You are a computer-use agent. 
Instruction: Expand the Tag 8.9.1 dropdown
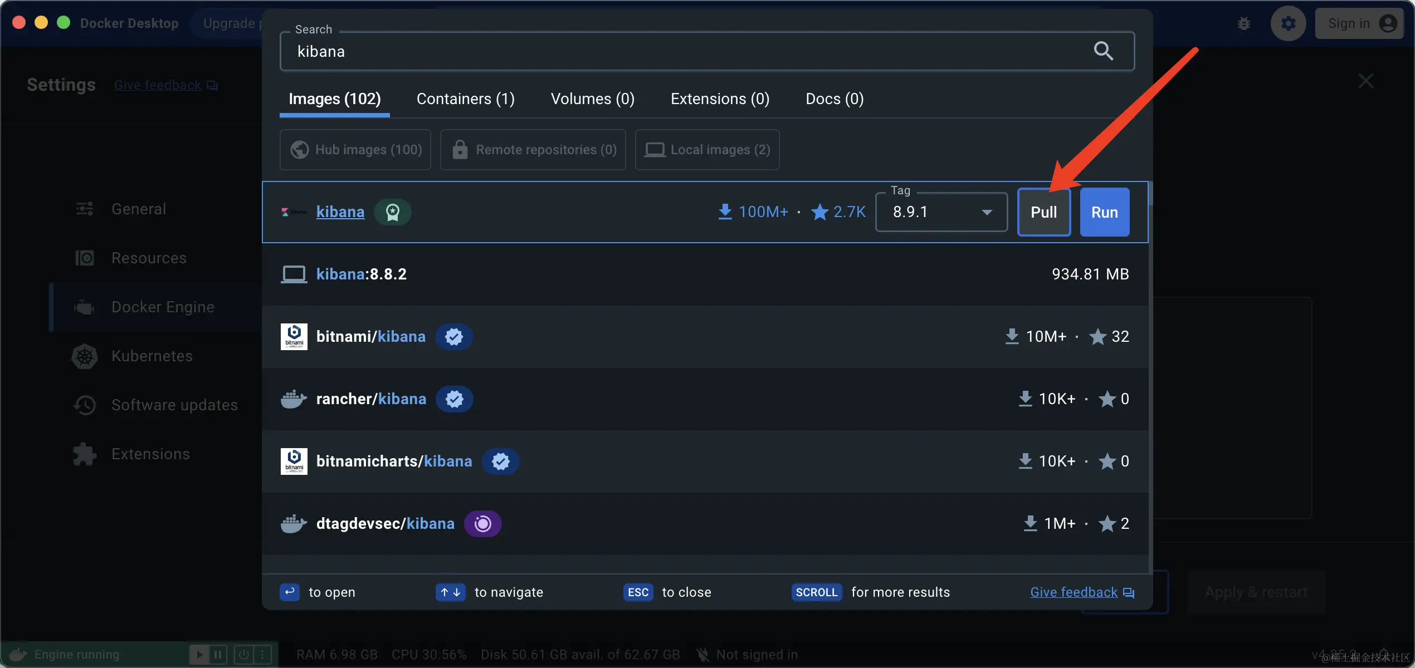tap(941, 212)
